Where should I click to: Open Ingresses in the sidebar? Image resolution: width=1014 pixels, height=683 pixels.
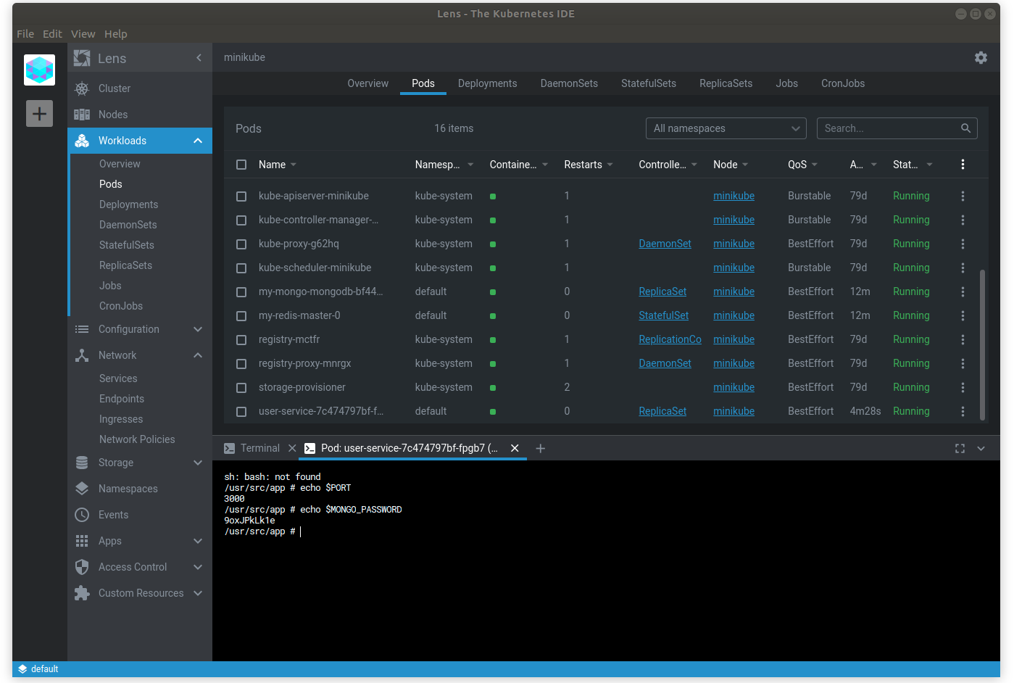pyautogui.click(x=121, y=419)
